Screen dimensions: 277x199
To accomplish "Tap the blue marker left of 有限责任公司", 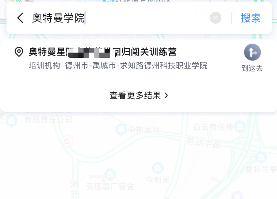I will [12, 121].
